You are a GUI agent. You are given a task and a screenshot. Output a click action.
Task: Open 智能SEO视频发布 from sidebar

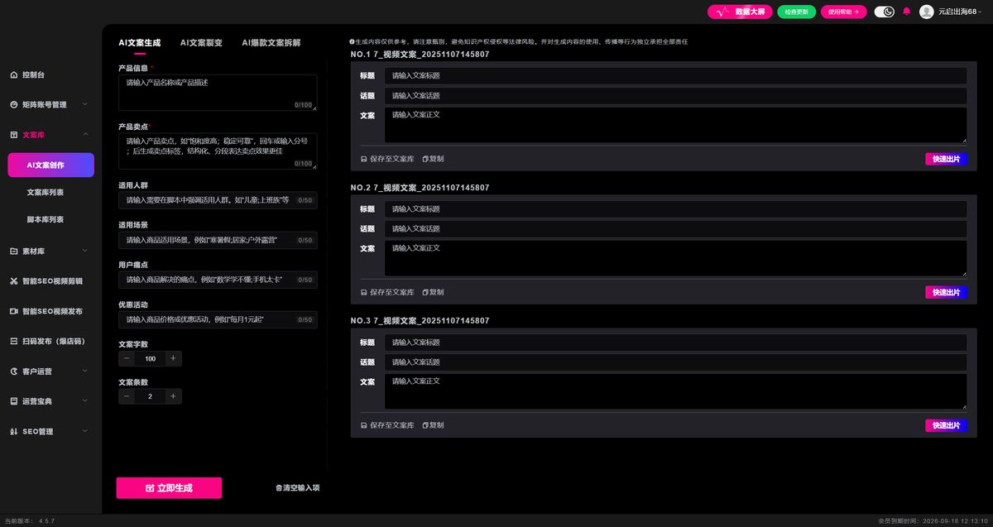coord(46,311)
